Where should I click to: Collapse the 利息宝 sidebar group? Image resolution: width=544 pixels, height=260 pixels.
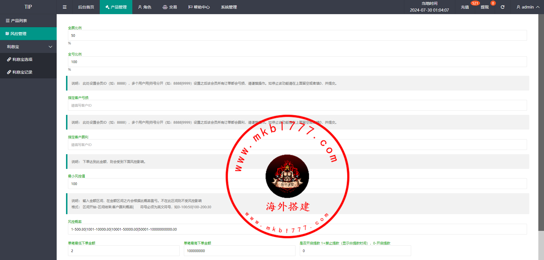(28, 47)
